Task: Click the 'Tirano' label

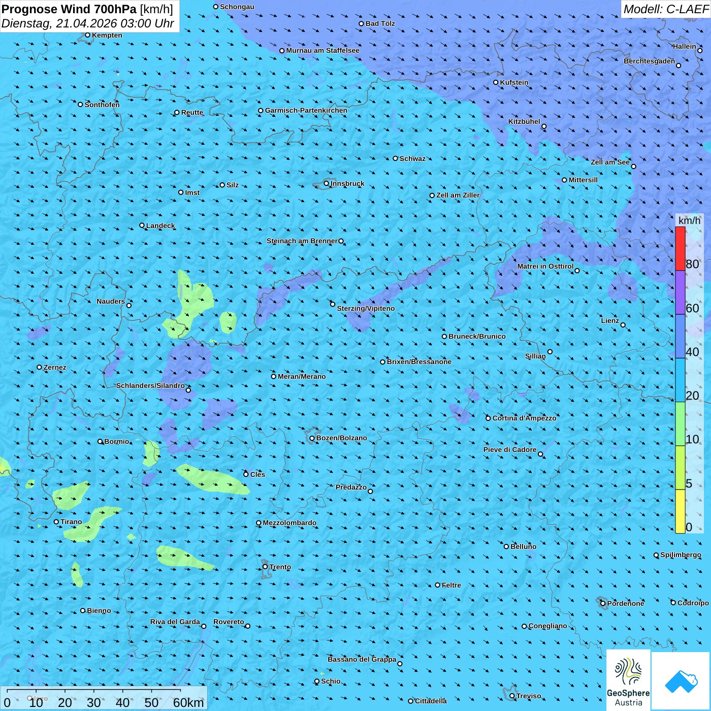Action: [x=71, y=522]
